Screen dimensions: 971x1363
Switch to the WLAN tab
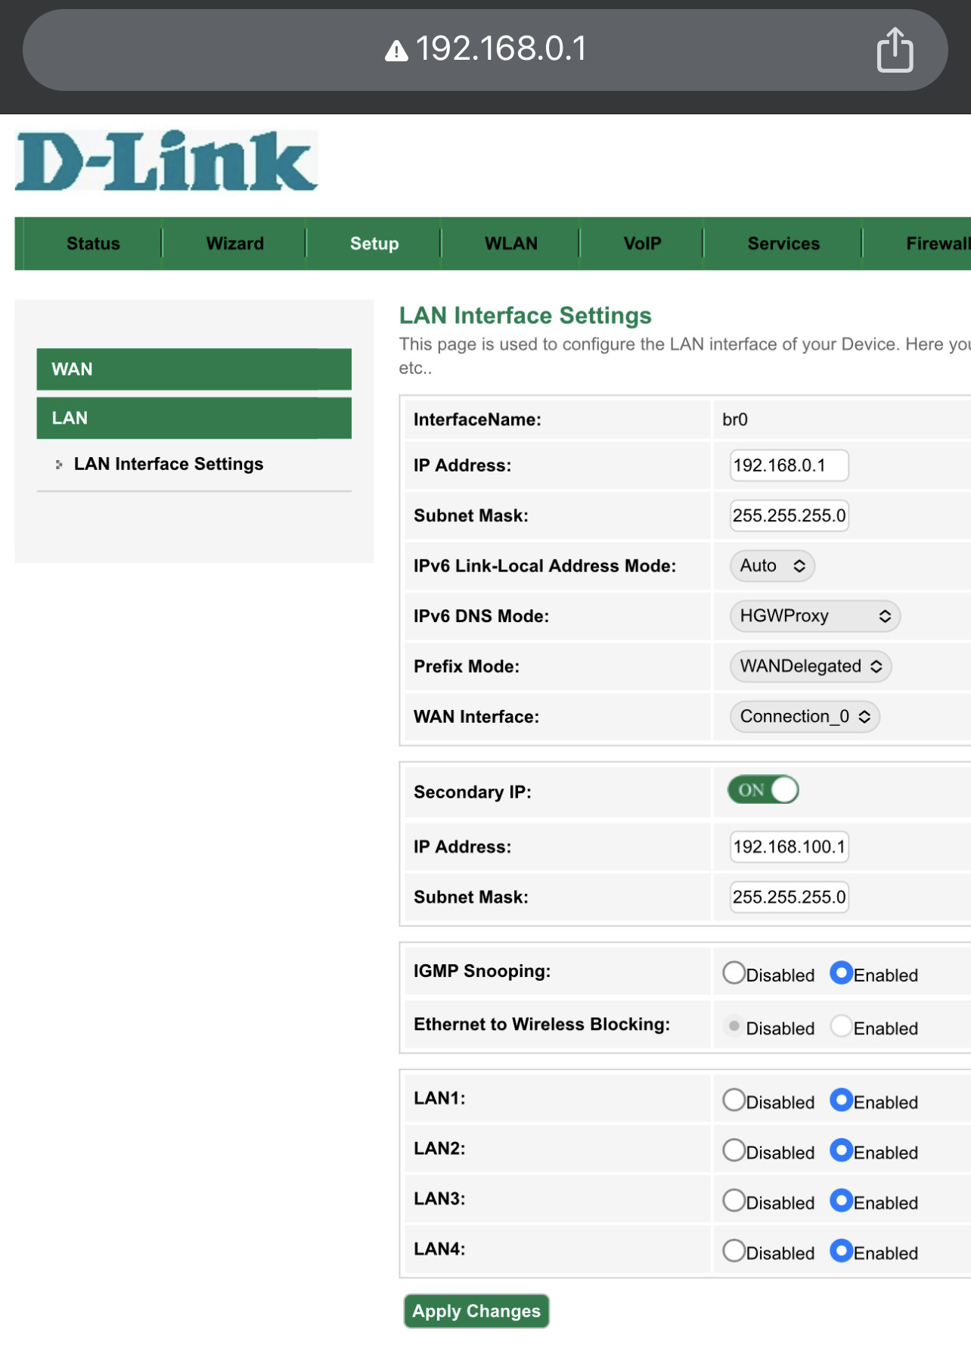511,244
